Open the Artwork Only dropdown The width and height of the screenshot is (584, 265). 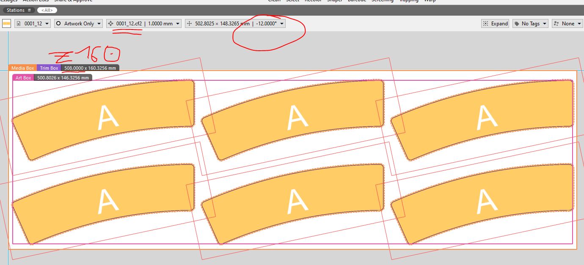(78, 24)
